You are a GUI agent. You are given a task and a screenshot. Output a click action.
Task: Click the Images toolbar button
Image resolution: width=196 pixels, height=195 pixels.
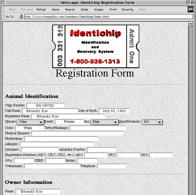pos(99,10)
